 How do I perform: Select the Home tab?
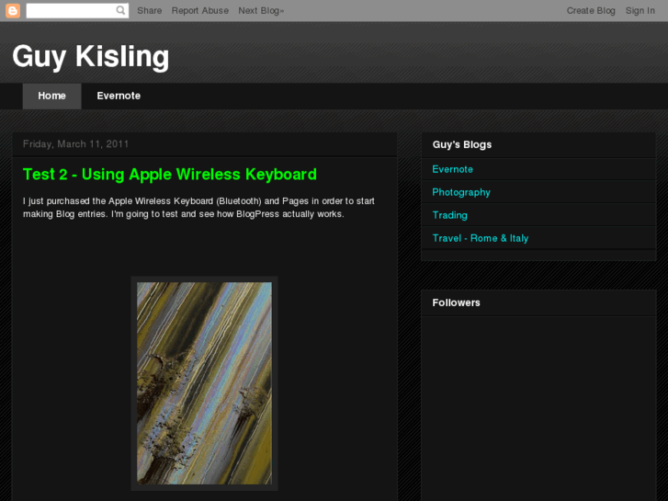click(x=52, y=96)
